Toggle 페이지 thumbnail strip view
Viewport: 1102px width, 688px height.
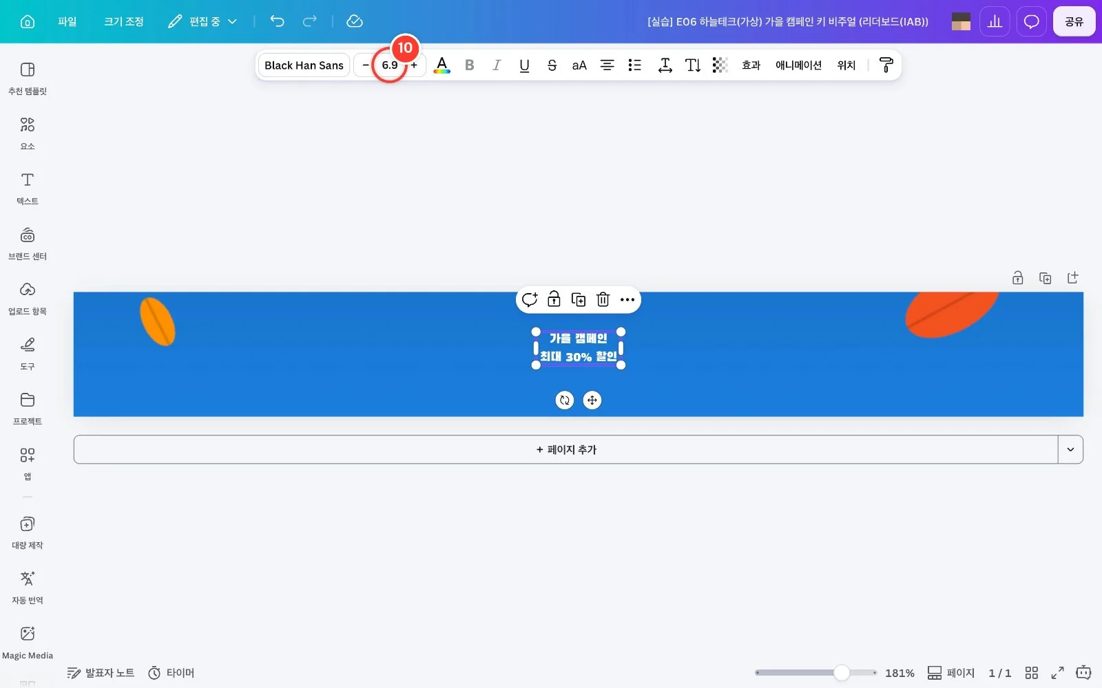(951, 673)
